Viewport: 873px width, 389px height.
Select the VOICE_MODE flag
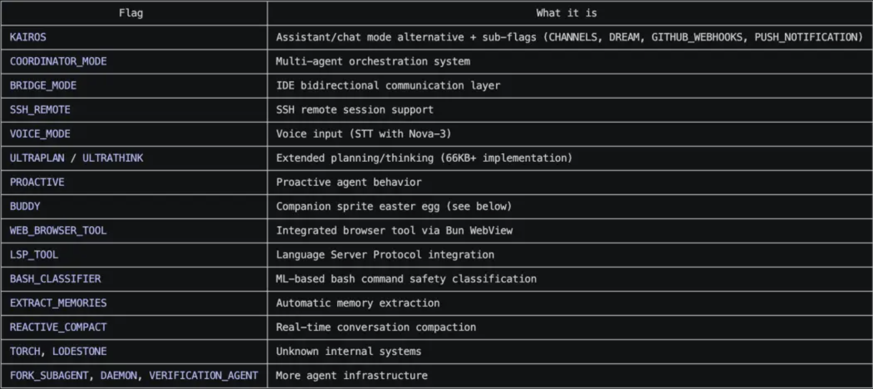[x=40, y=134]
